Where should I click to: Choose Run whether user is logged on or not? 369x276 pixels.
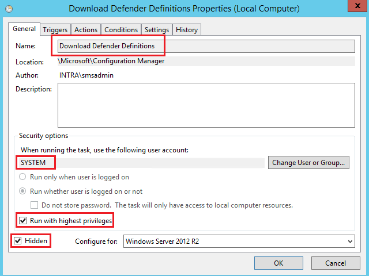point(24,191)
